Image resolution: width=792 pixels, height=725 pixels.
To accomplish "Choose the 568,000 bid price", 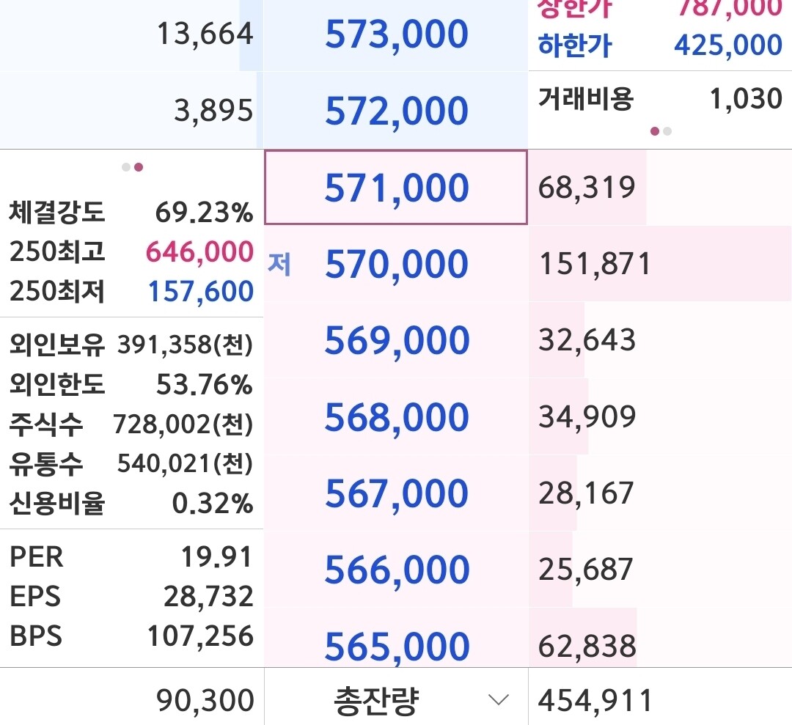I will 396,417.
